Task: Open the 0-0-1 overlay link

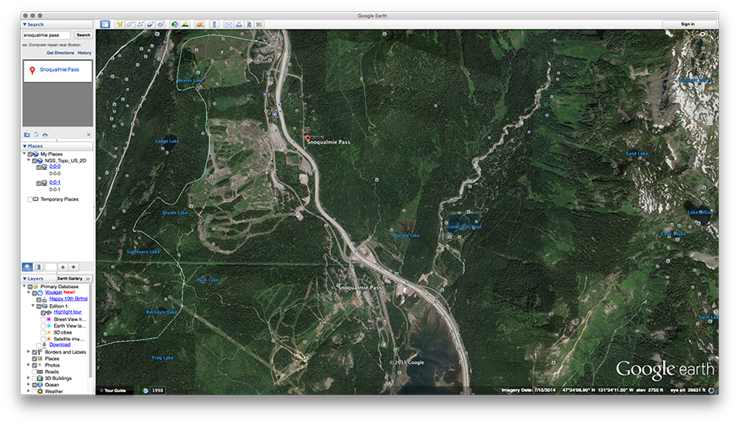Action: point(55,182)
